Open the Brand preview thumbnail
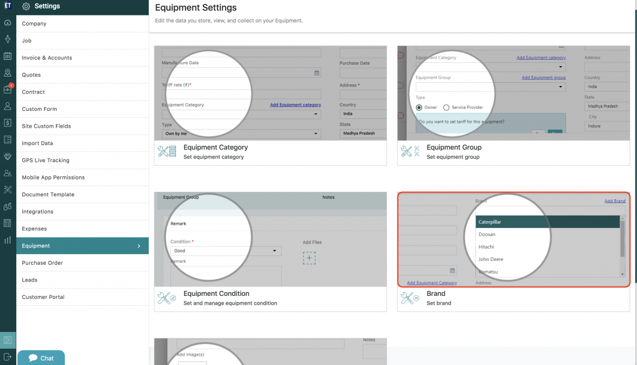This screenshot has height=365, width=637. (513, 240)
